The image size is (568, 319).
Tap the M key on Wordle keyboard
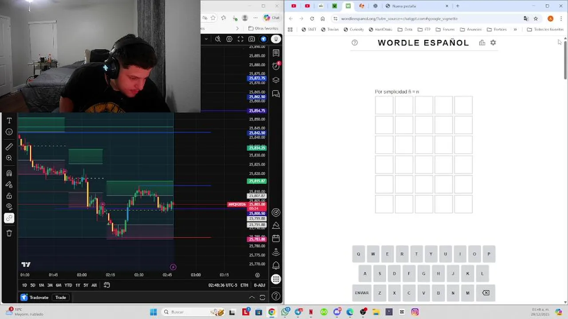tap(468, 293)
